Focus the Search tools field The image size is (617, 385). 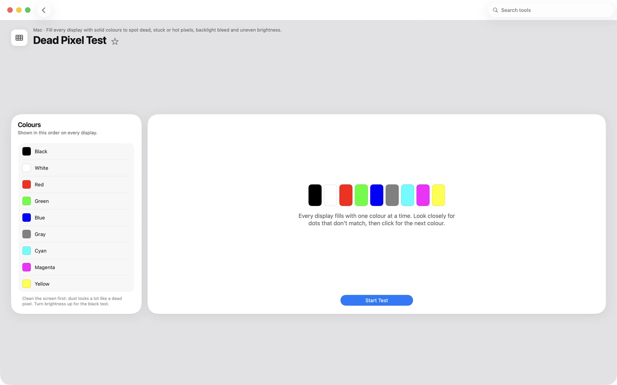[x=551, y=10]
